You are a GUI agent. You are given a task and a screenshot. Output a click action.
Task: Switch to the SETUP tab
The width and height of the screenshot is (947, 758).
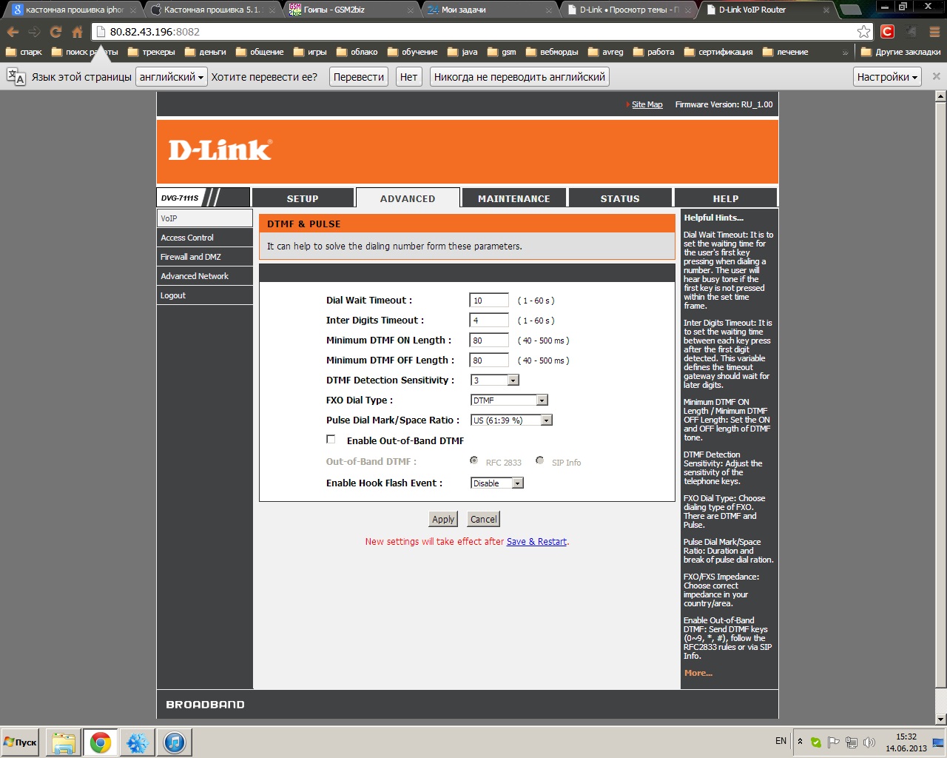coord(303,198)
